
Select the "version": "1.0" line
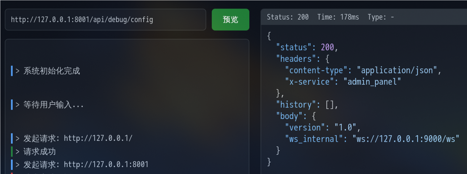click(x=323, y=128)
